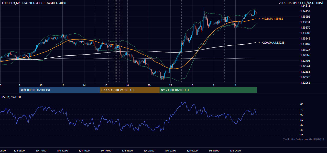Click the 5/4 12:00 date axis label

point(63,150)
